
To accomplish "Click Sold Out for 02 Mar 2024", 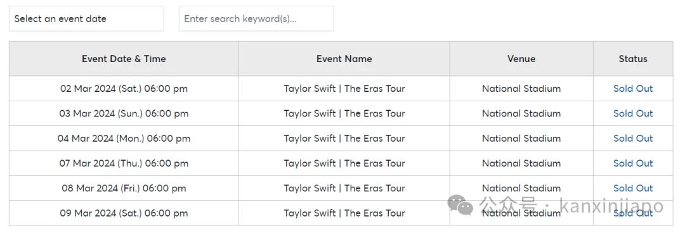I will 632,89.
